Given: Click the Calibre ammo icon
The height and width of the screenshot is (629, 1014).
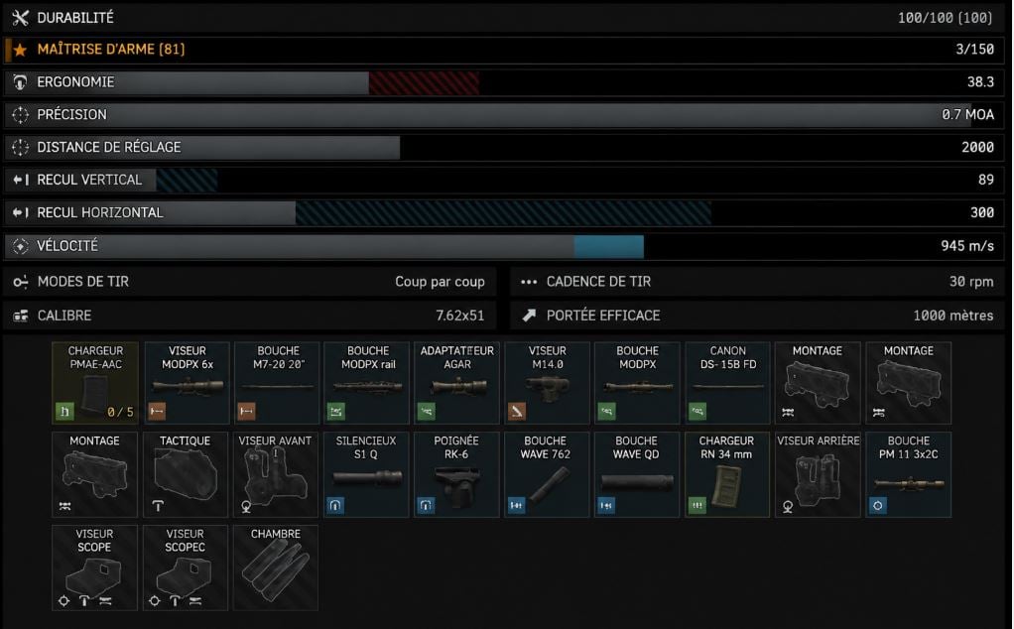Looking at the screenshot, I should (x=20, y=315).
